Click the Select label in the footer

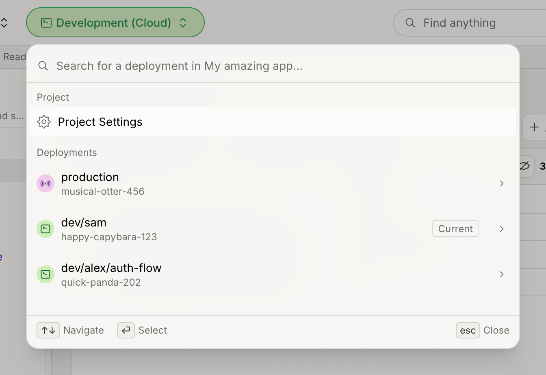(x=153, y=330)
